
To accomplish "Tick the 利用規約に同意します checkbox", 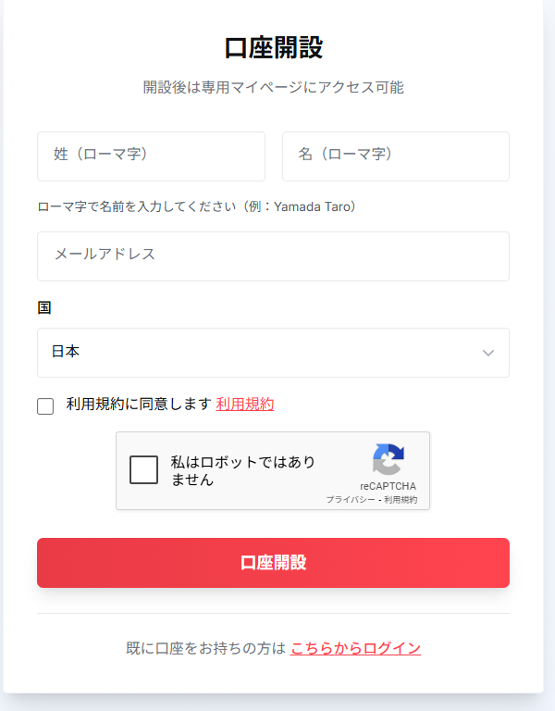I will 45,405.
